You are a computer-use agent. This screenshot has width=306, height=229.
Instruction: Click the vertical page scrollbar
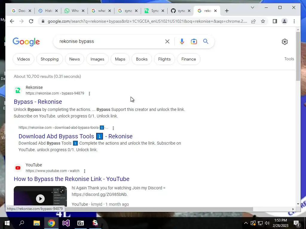(x=298, y=56)
